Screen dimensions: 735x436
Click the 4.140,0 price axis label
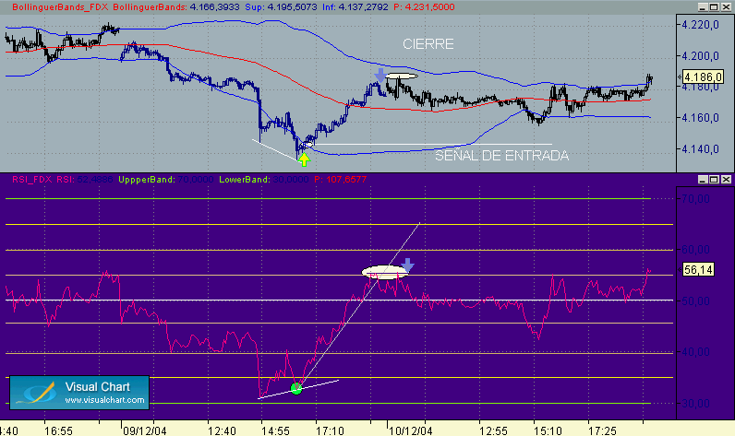(x=700, y=149)
